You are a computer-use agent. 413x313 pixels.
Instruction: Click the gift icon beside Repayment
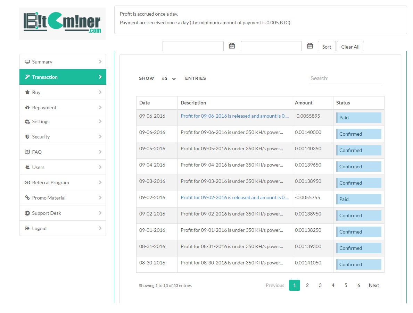pyautogui.click(x=27, y=108)
